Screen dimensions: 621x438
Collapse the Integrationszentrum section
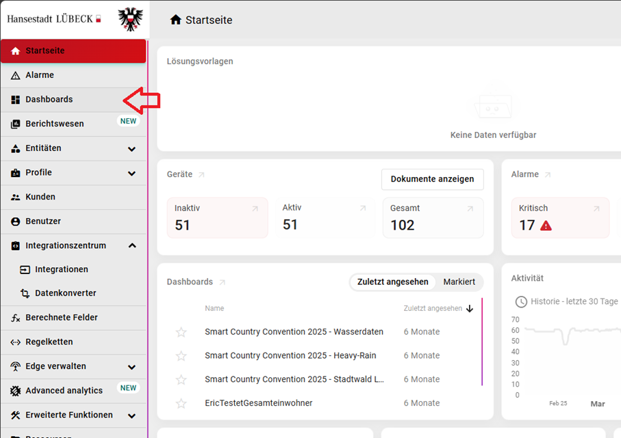click(x=131, y=246)
